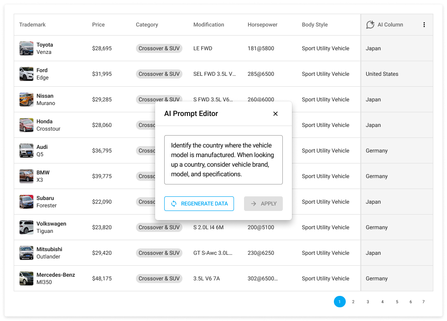Click the SEL FWD 3.5L modification cell
The height and width of the screenshot is (321, 447).
click(215, 74)
